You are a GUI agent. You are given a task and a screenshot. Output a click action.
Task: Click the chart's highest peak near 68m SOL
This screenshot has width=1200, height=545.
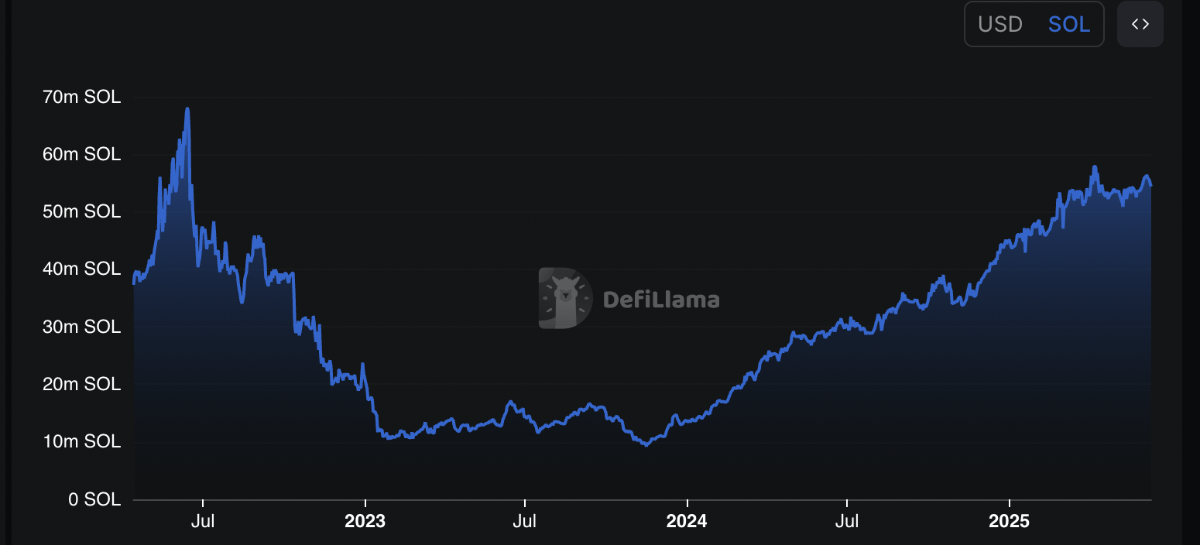(187, 109)
